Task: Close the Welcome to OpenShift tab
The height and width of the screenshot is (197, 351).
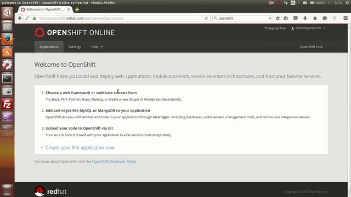Action: 69,9
